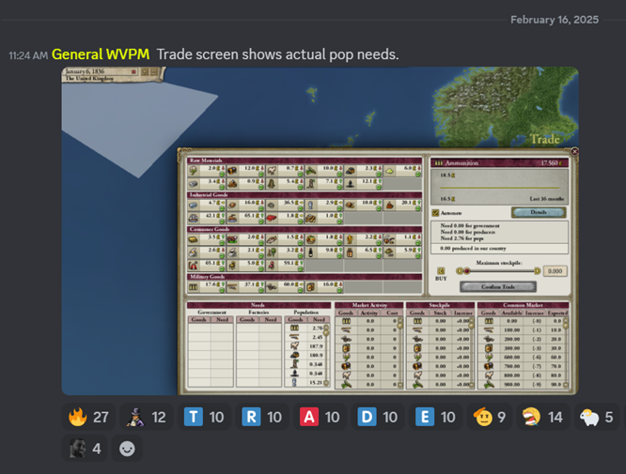Sort Population needs by the Need column
This screenshot has width=626, height=474.
tap(319, 319)
